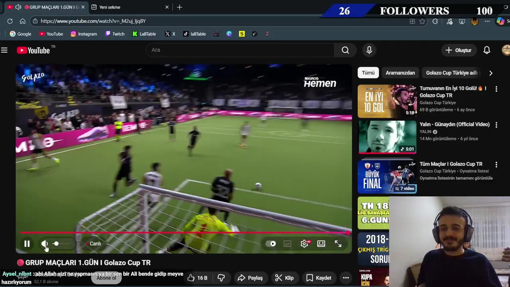Open the browser three-dots settings menu

pyautogui.click(x=487, y=22)
